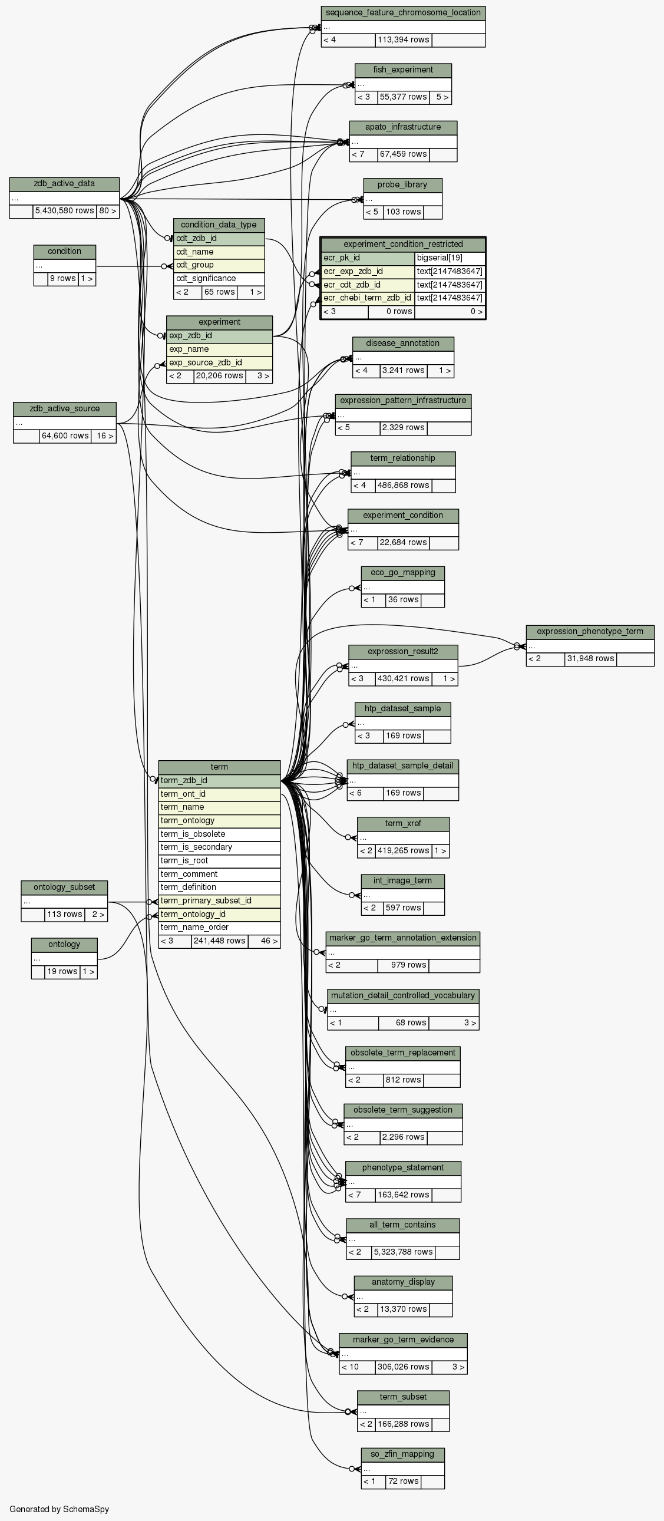Open the zdb_active_data table header
The height and width of the screenshot is (1521, 664).
[x=64, y=184]
